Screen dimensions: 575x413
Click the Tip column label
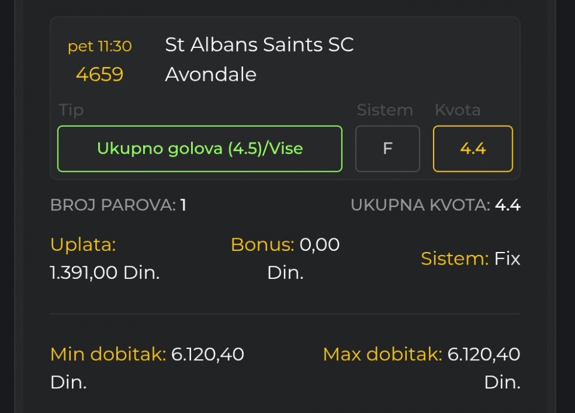pos(71,110)
